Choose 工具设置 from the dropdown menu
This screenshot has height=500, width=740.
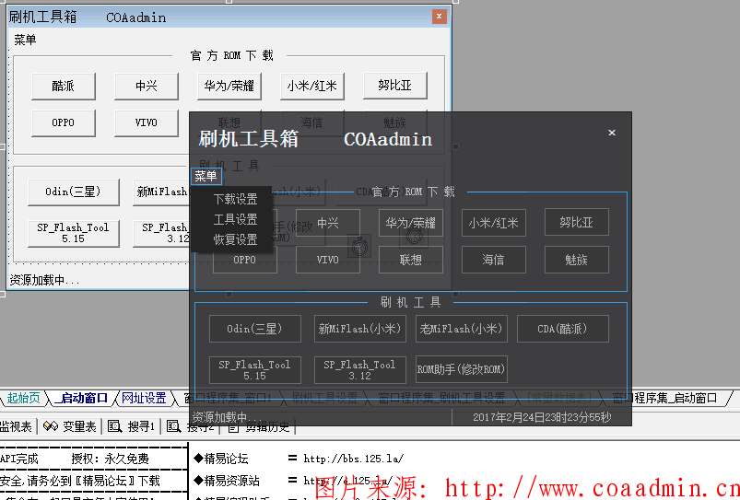235,219
